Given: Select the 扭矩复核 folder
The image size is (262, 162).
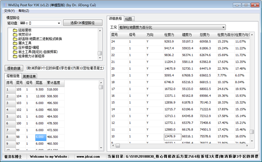Looking at the screenshot, I should (25, 30).
